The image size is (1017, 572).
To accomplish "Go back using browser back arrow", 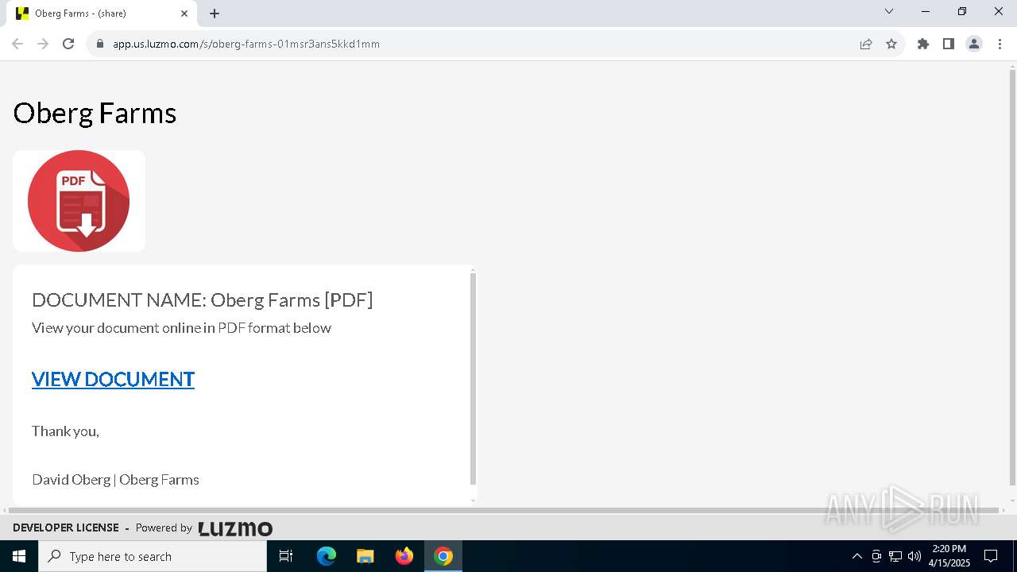I will point(17,44).
